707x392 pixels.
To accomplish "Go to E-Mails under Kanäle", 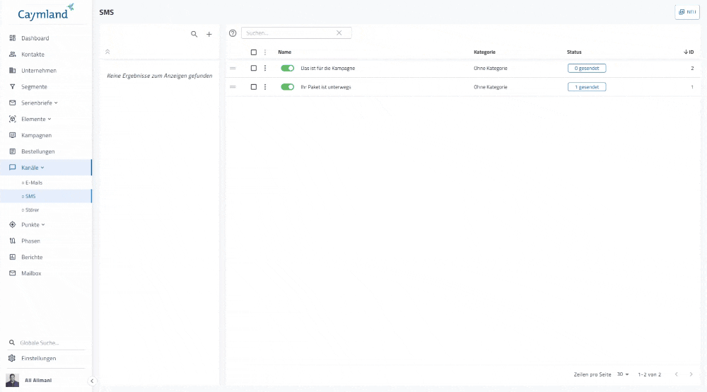I will click(x=33, y=183).
